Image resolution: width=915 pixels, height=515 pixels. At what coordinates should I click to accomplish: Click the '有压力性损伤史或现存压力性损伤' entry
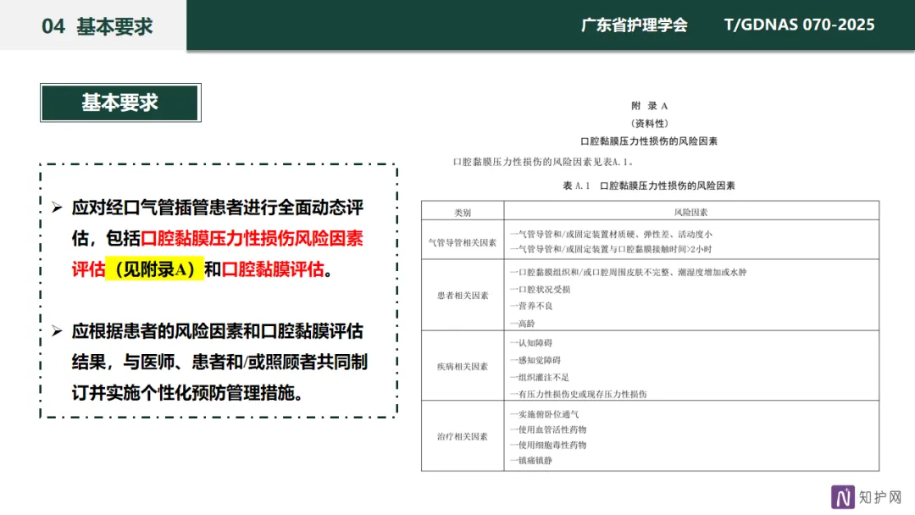[x=579, y=394]
